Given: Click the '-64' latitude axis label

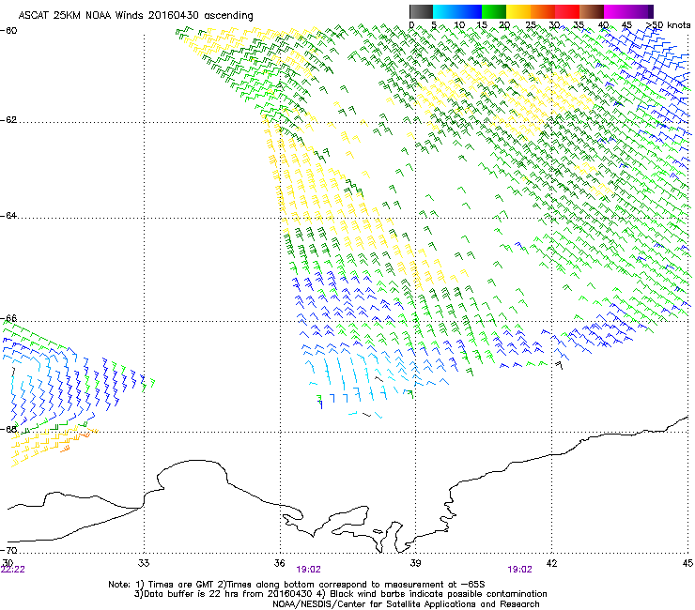Looking at the screenshot, I should click(8, 216).
